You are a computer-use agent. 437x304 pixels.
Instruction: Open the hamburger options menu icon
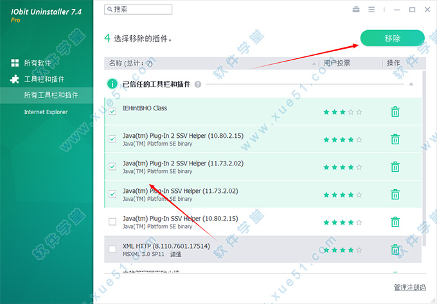click(371, 10)
